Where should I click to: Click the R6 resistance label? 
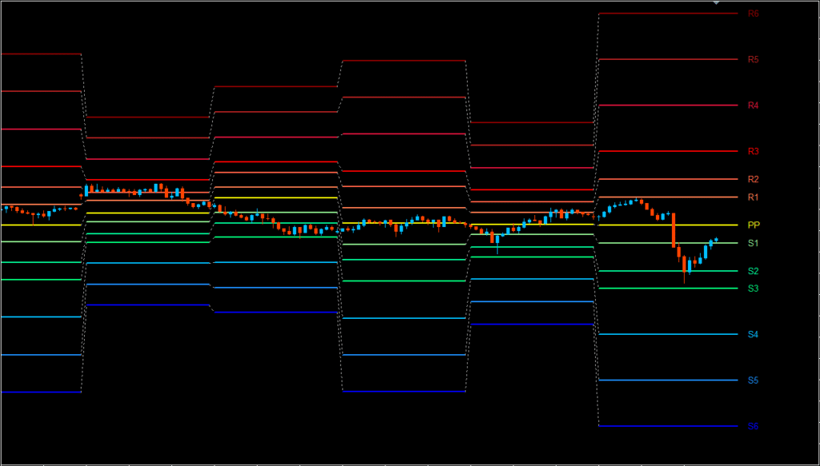pyautogui.click(x=753, y=14)
